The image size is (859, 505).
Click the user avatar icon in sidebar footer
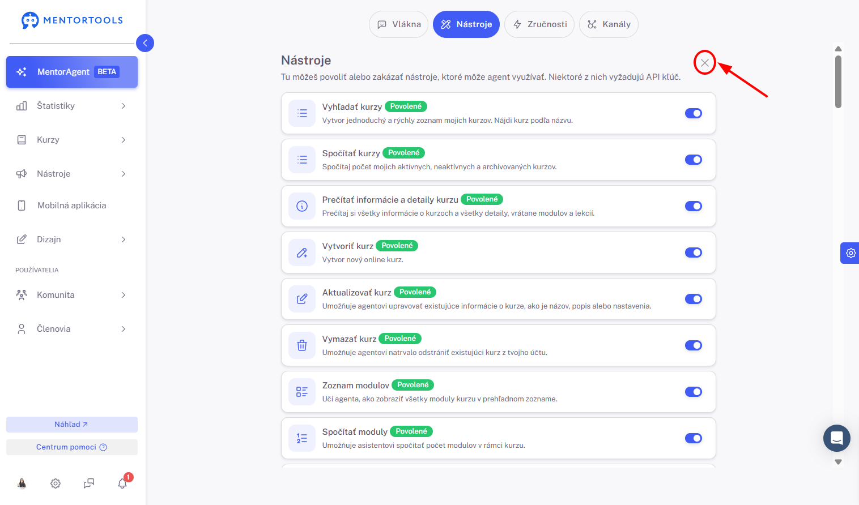22,483
